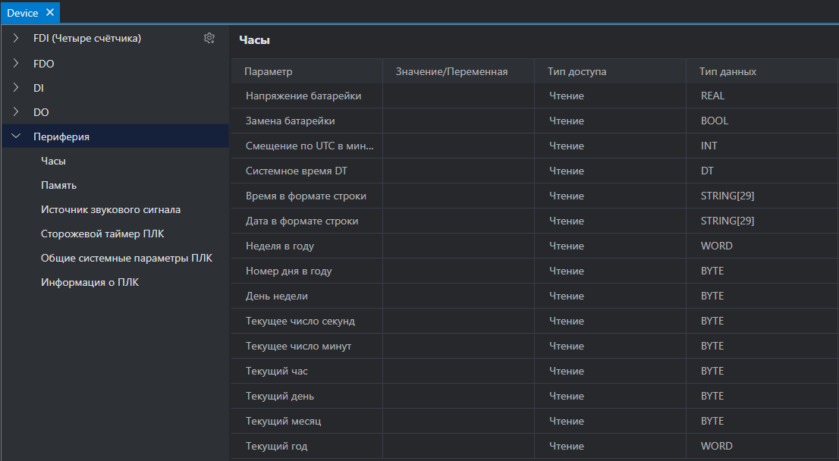Open Информация о ПЛК
The width and height of the screenshot is (839, 461).
pos(90,282)
